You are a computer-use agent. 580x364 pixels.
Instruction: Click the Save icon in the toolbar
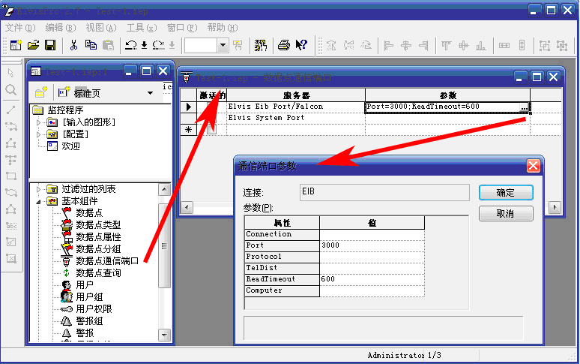[50, 45]
